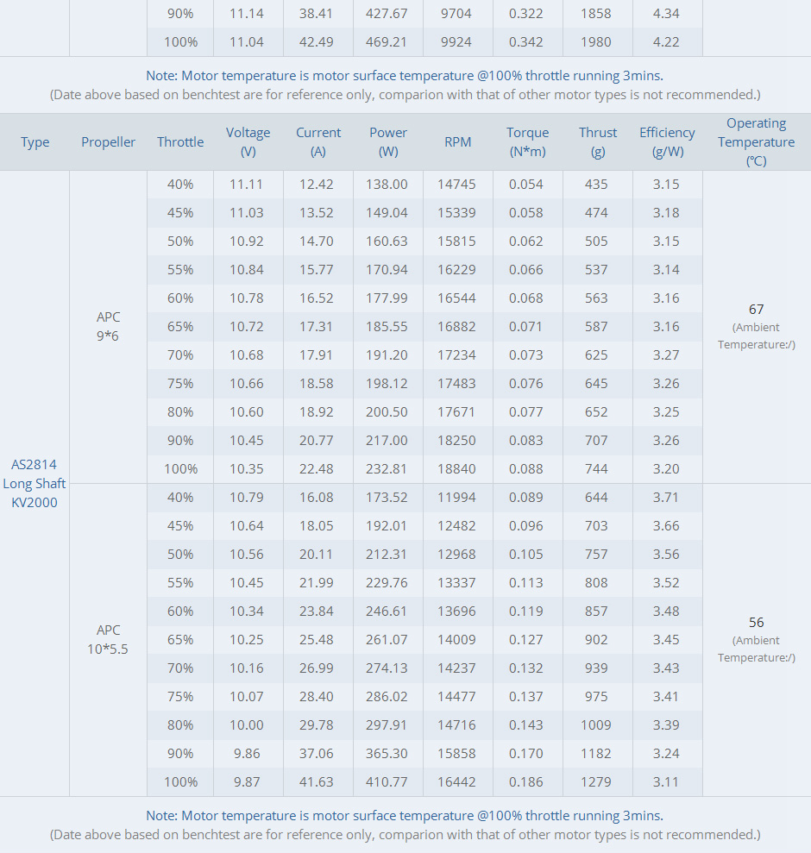This screenshot has height=853, width=811.
Task: Click the Torque (N*m) column header
Action: click(x=527, y=142)
